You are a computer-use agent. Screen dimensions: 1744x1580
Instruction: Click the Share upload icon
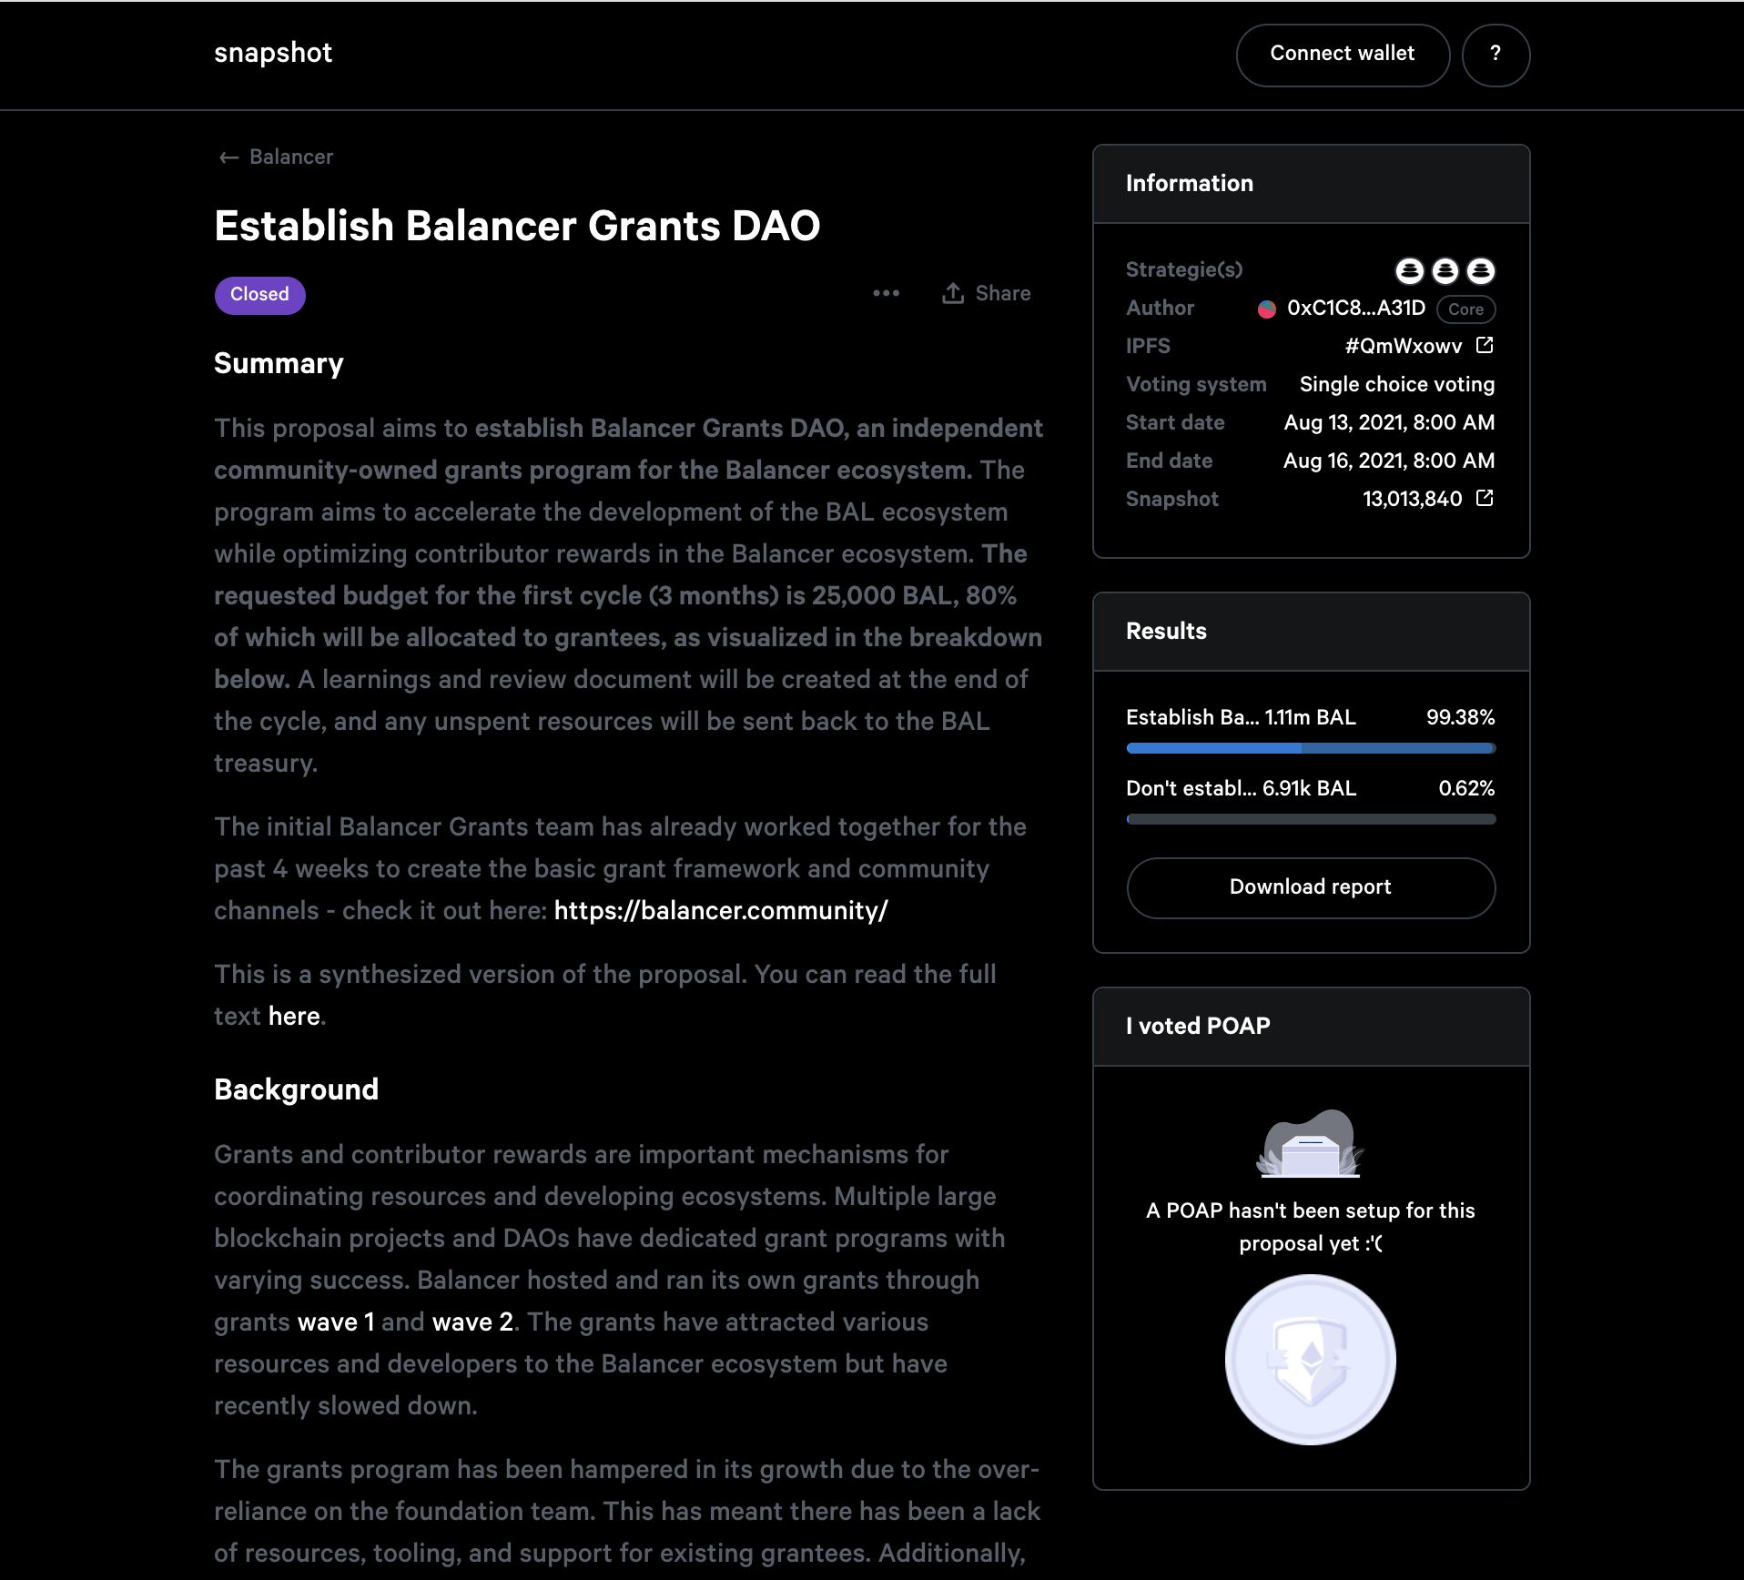(952, 293)
